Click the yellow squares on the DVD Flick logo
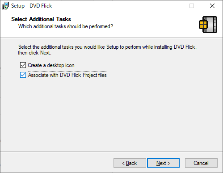 [x=203, y=25]
